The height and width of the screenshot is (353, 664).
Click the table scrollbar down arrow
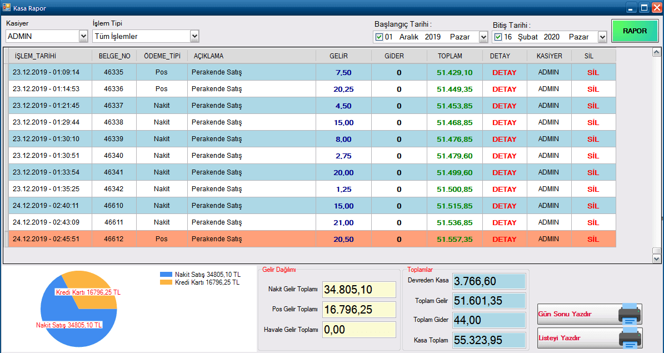pyautogui.click(x=656, y=258)
